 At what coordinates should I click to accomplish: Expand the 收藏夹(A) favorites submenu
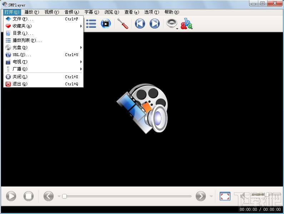[44, 26]
